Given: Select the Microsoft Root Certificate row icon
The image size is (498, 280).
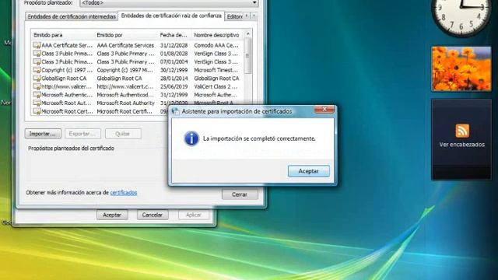Looking at the screenshot, I should point(37,111).
